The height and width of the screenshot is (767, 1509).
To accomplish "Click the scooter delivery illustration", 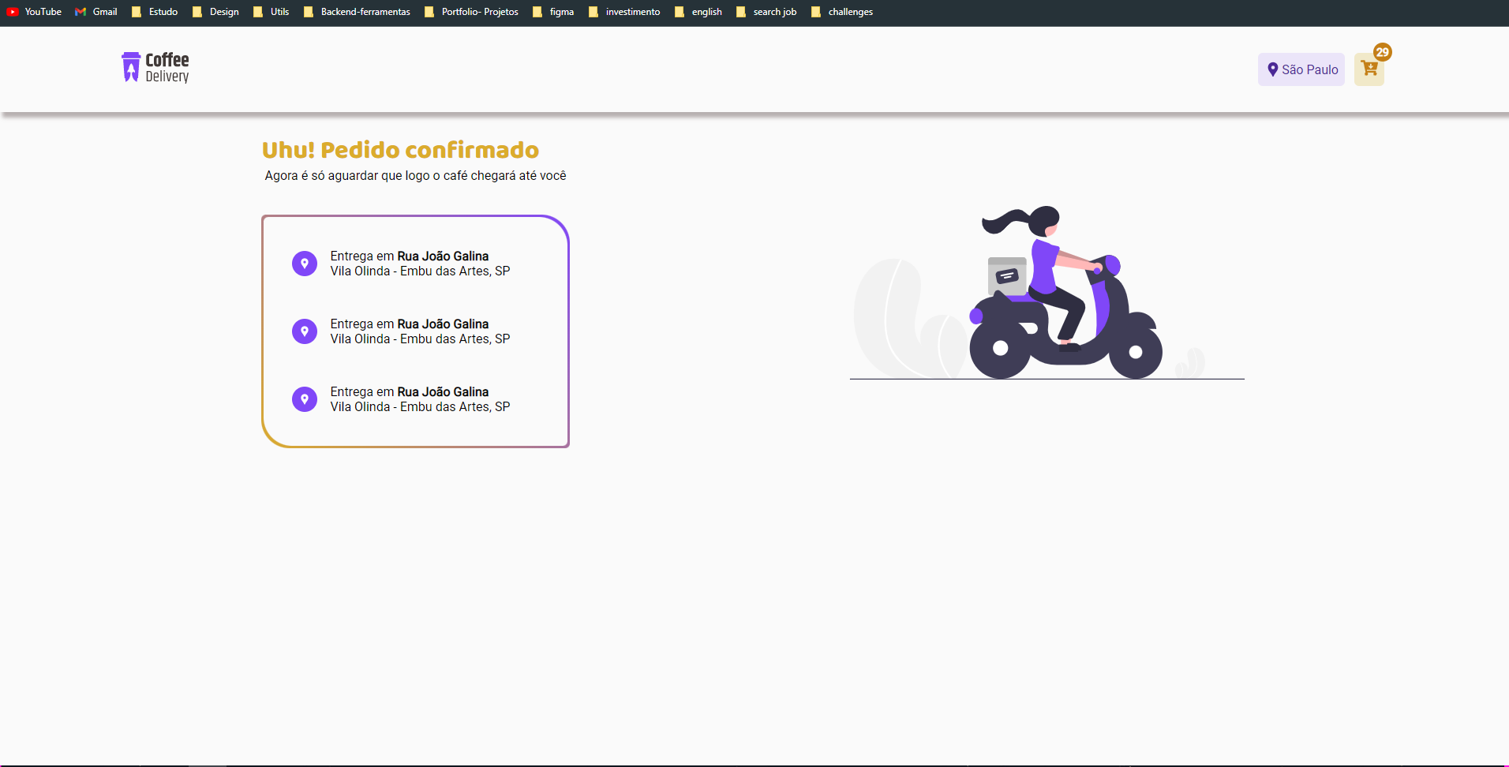I will pyautogui.click(x=1047, y=293).
